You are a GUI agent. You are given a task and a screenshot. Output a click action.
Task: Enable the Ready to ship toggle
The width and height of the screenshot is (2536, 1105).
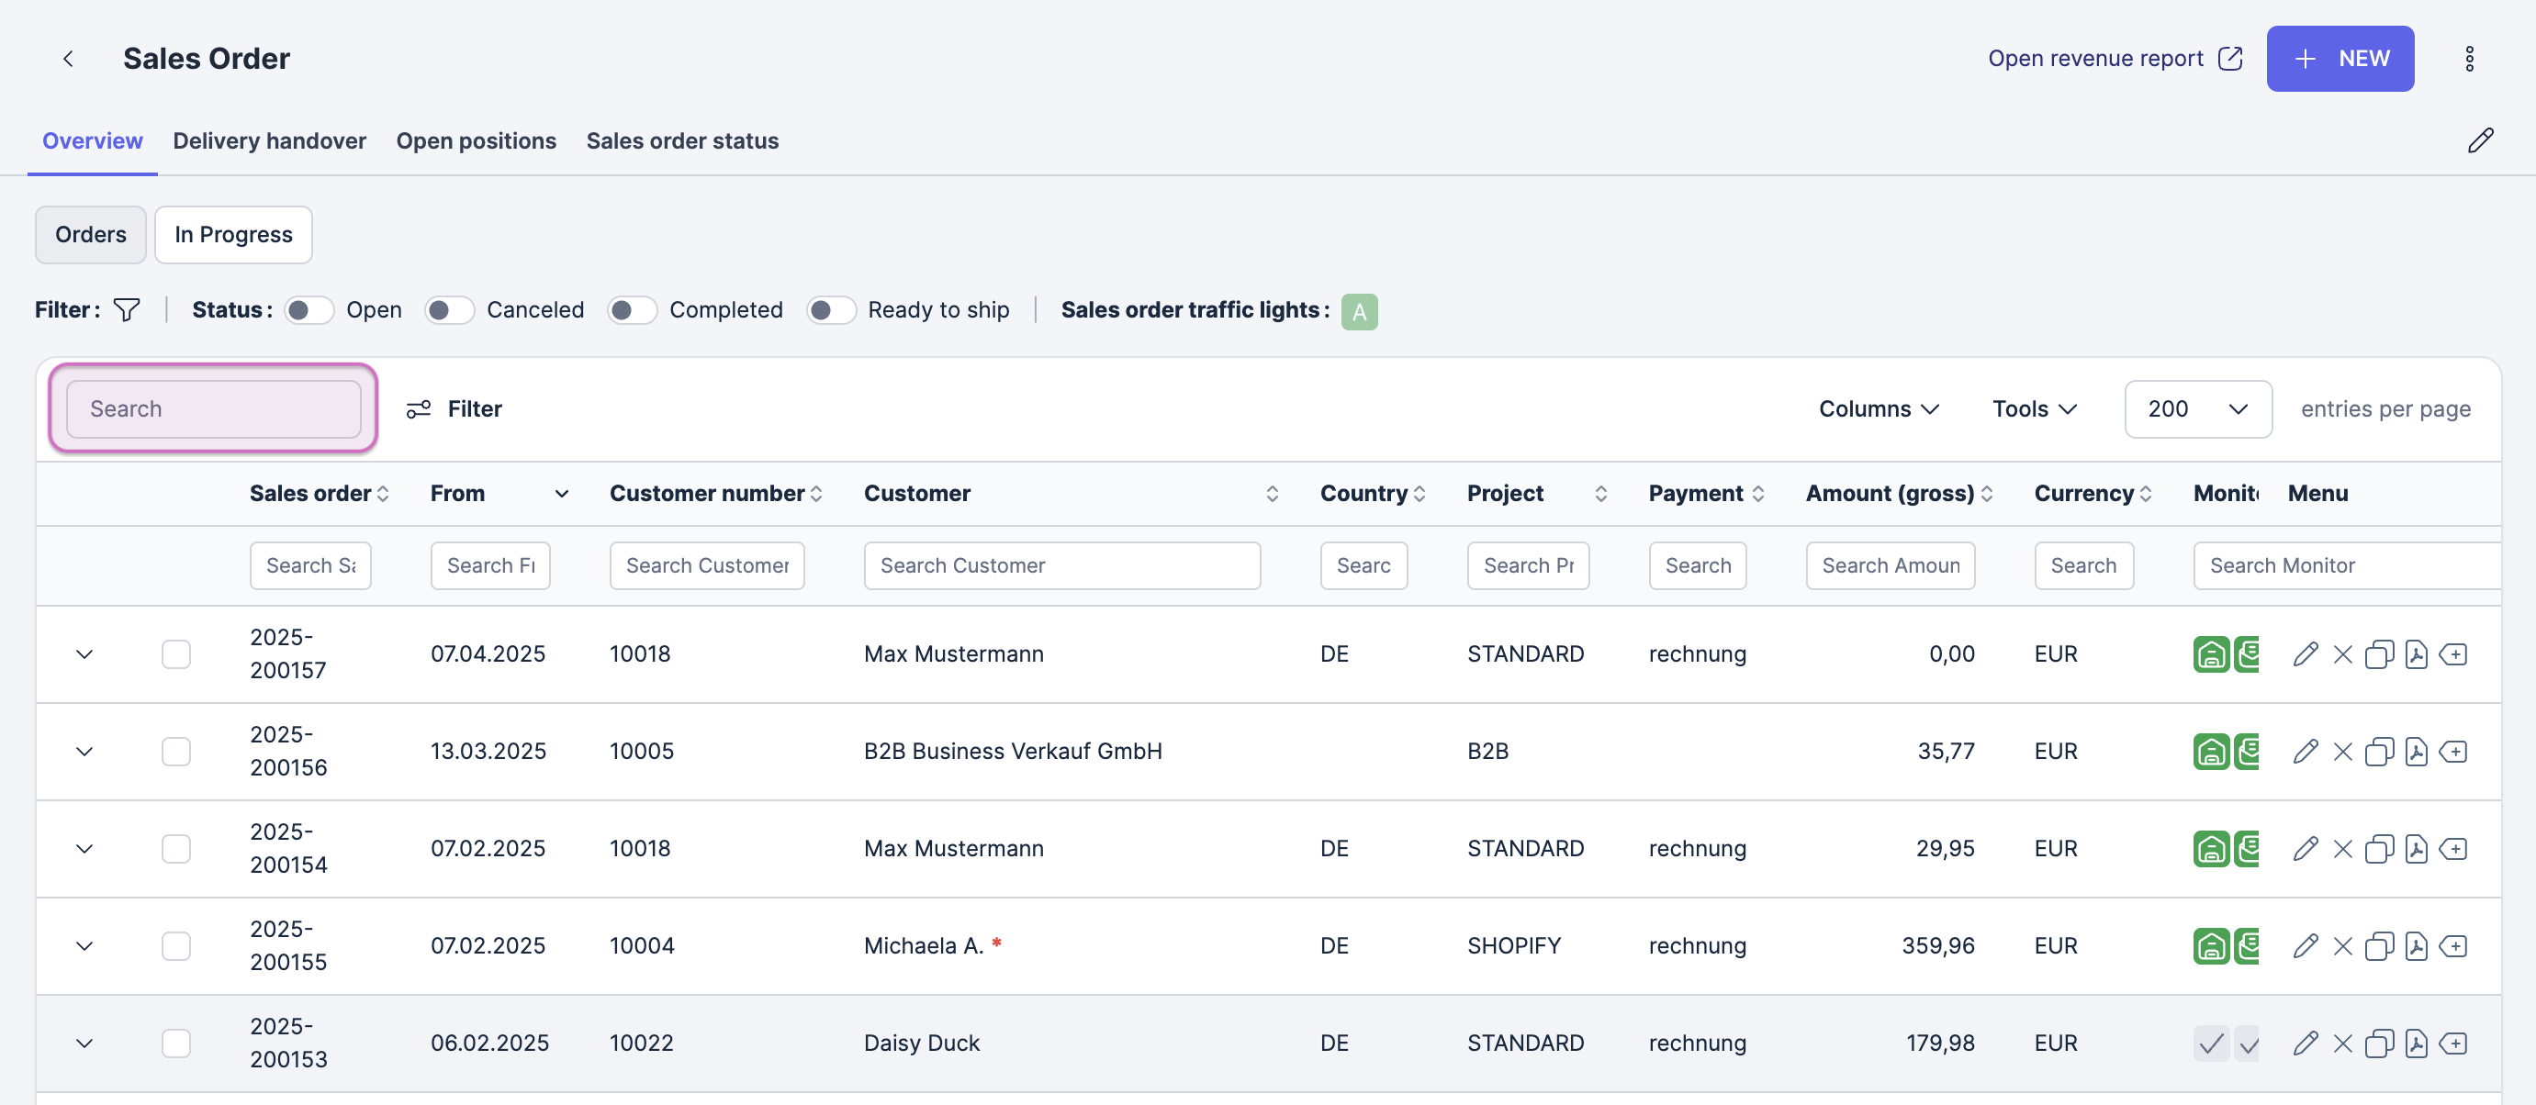830,310
